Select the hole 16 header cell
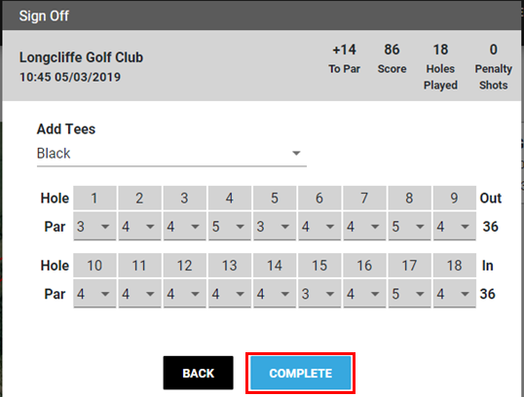 click(364, 266)
